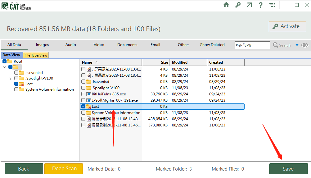
Task: Expand the .Spotlight-V100 tree node
Action: 11,79
